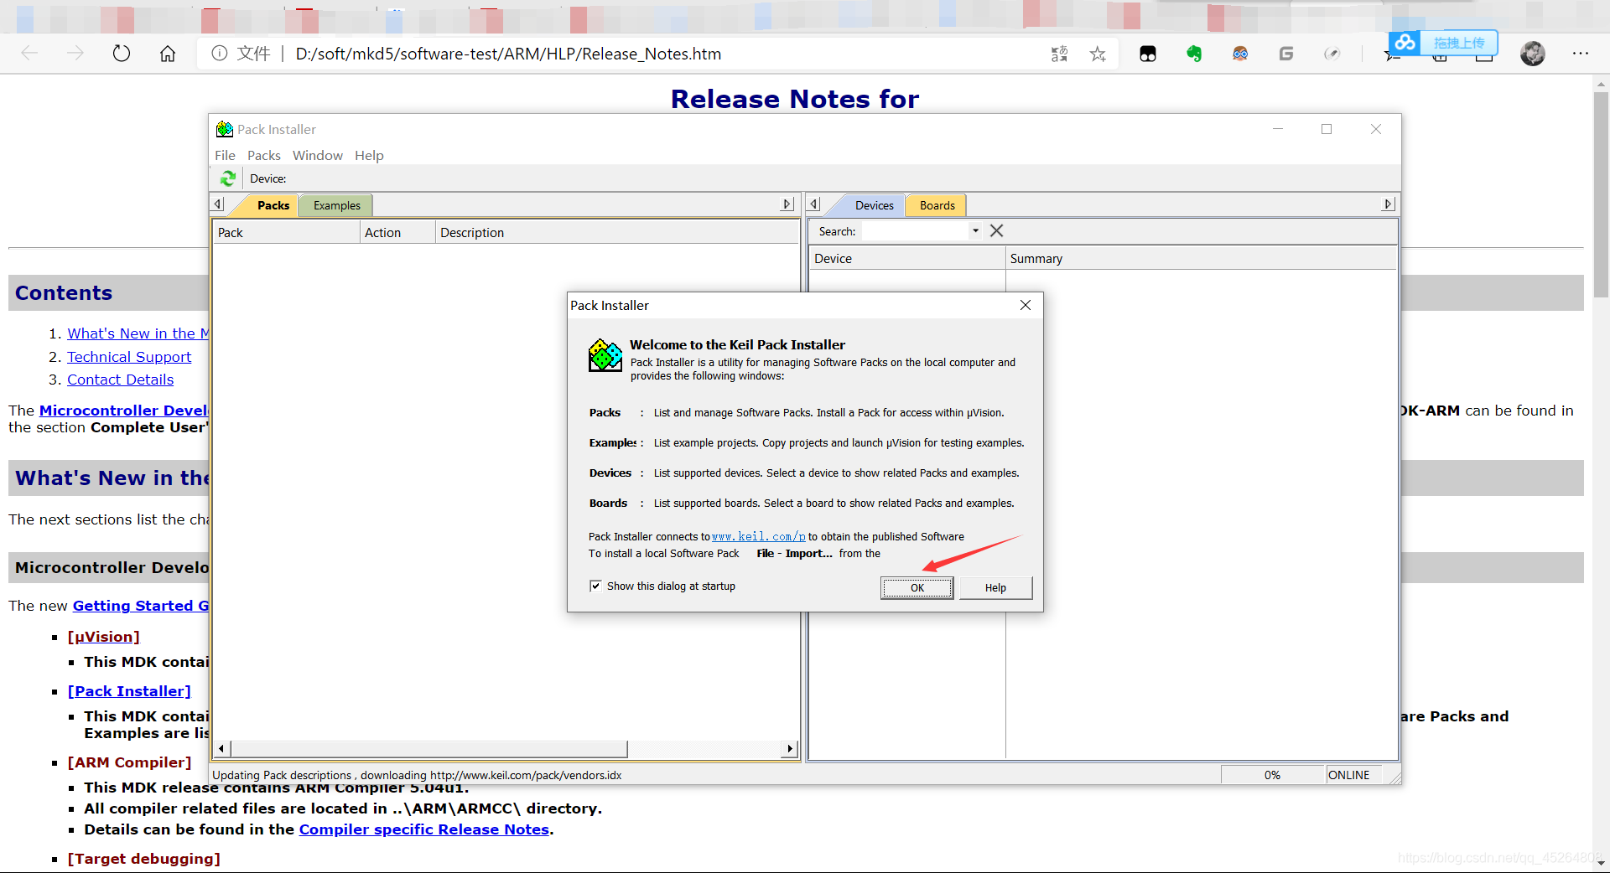Open the device search dropdown arrow
The height and width of the screenshot is (873, 1610).
point(975,230)
